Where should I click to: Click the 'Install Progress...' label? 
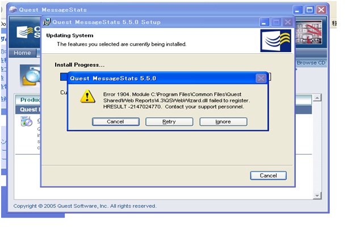(x=79, y=65)
